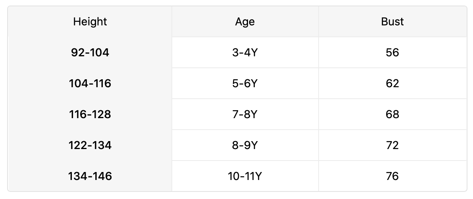
Task: Click the Age column header
Action: [x=245, y=22]
